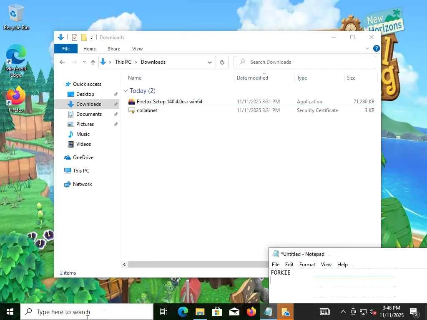Click the pin icon next to Documents
The image size is (427, 320).
[x=116, y=114]
